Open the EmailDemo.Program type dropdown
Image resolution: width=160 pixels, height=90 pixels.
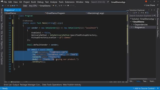click(65, 13)
